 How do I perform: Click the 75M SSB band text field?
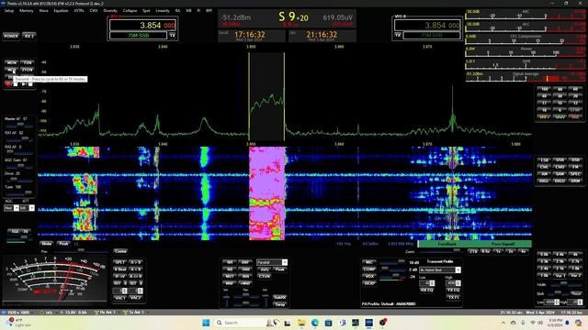[x=138, y=35]
